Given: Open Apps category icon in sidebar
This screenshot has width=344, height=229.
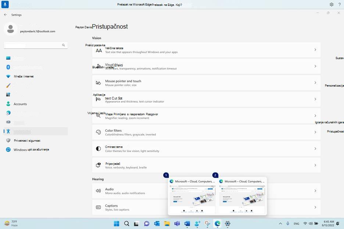Looking at the screenshot, I should click(x=8, y=95).
